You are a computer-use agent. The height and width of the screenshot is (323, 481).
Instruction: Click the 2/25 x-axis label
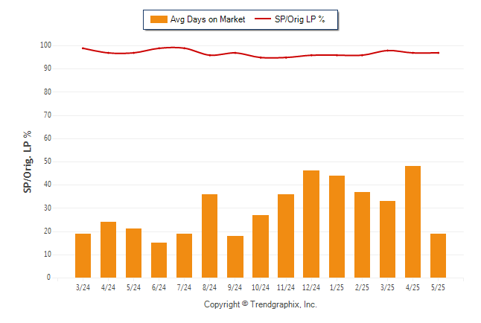click(x=362, y=287)
